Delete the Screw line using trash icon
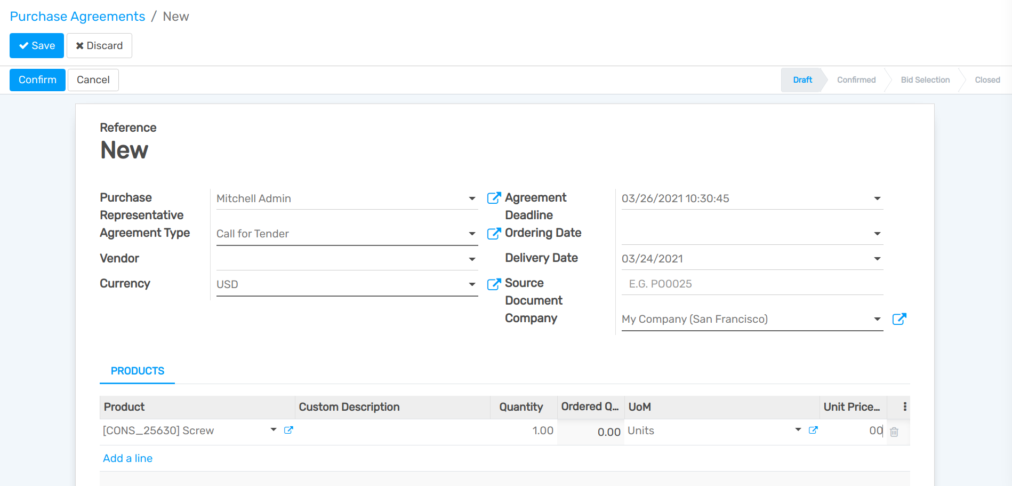Image resolution: width=1012 pixels, height=486 pixels. [894, 431]
